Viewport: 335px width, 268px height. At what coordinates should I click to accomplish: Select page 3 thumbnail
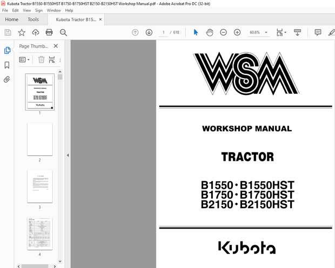point(40,187)
